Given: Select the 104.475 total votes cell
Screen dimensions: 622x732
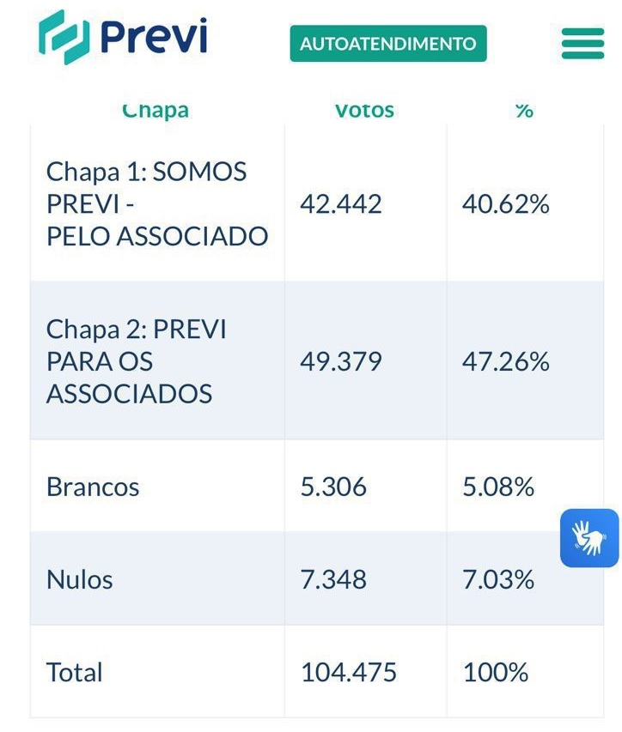Looking at the screenshot, I should pyautogui.click(x=349, y=672).
